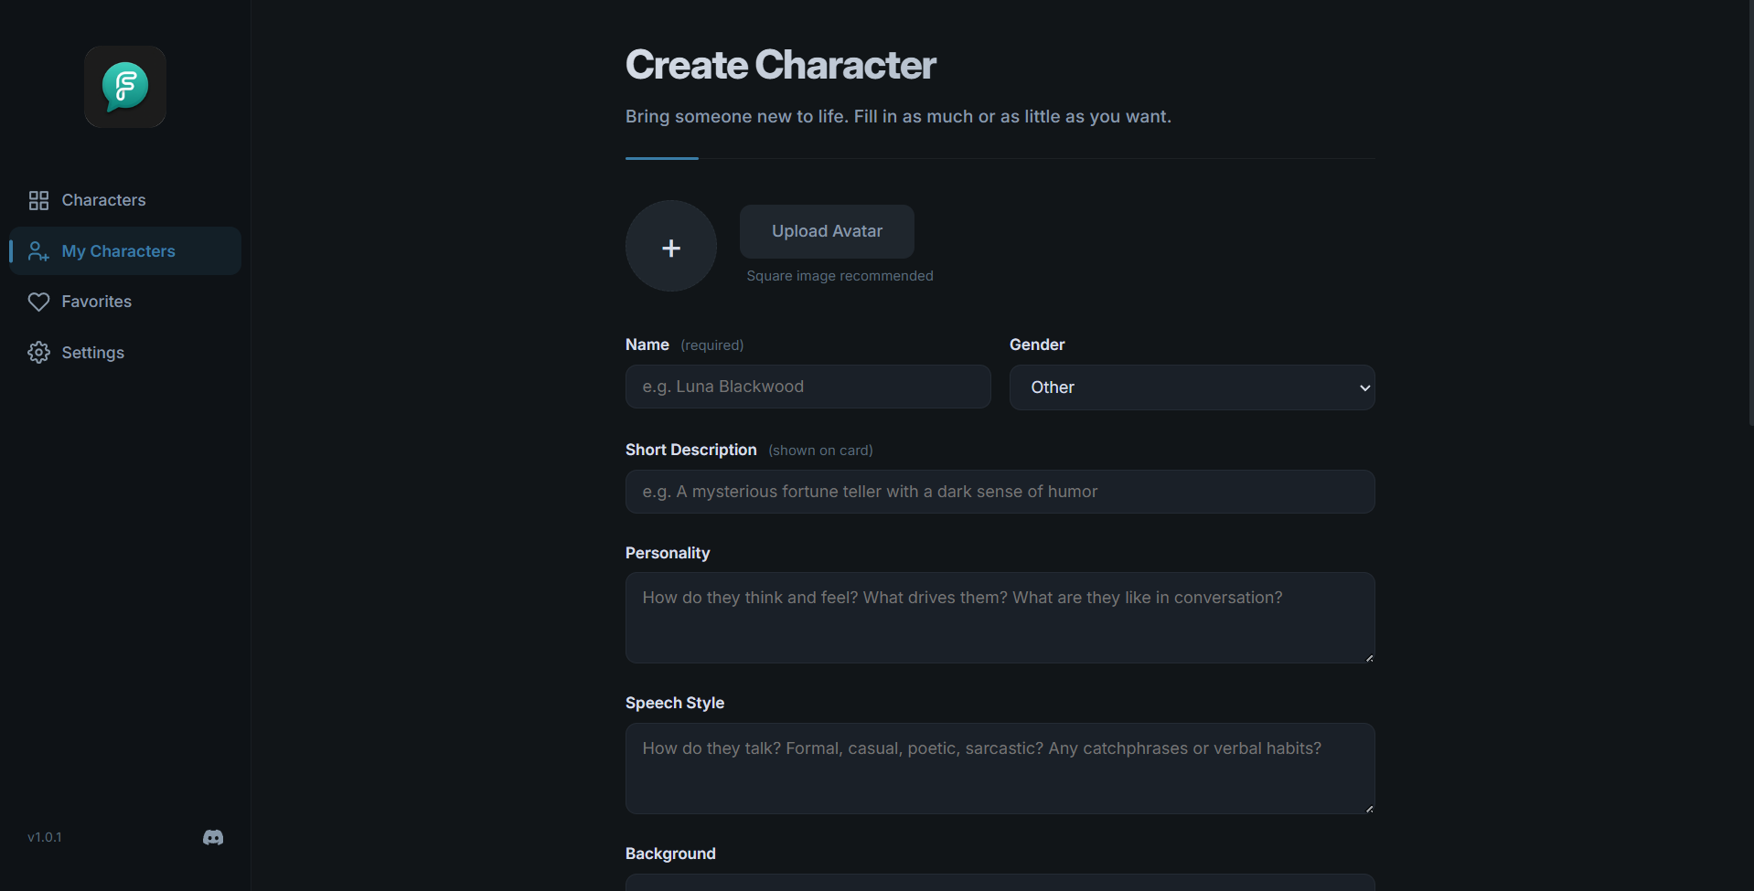Open the Gender dropdown showing Other

1192,387
